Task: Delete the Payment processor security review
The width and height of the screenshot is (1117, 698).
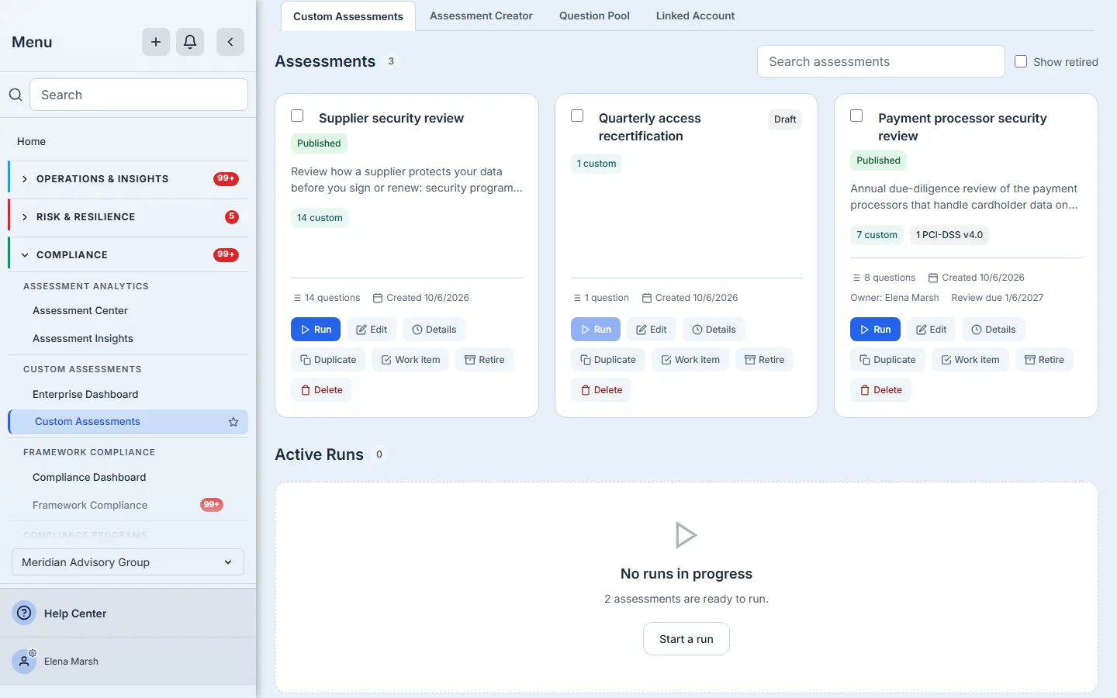Action: pyautogui.click(x=880, y=390)
